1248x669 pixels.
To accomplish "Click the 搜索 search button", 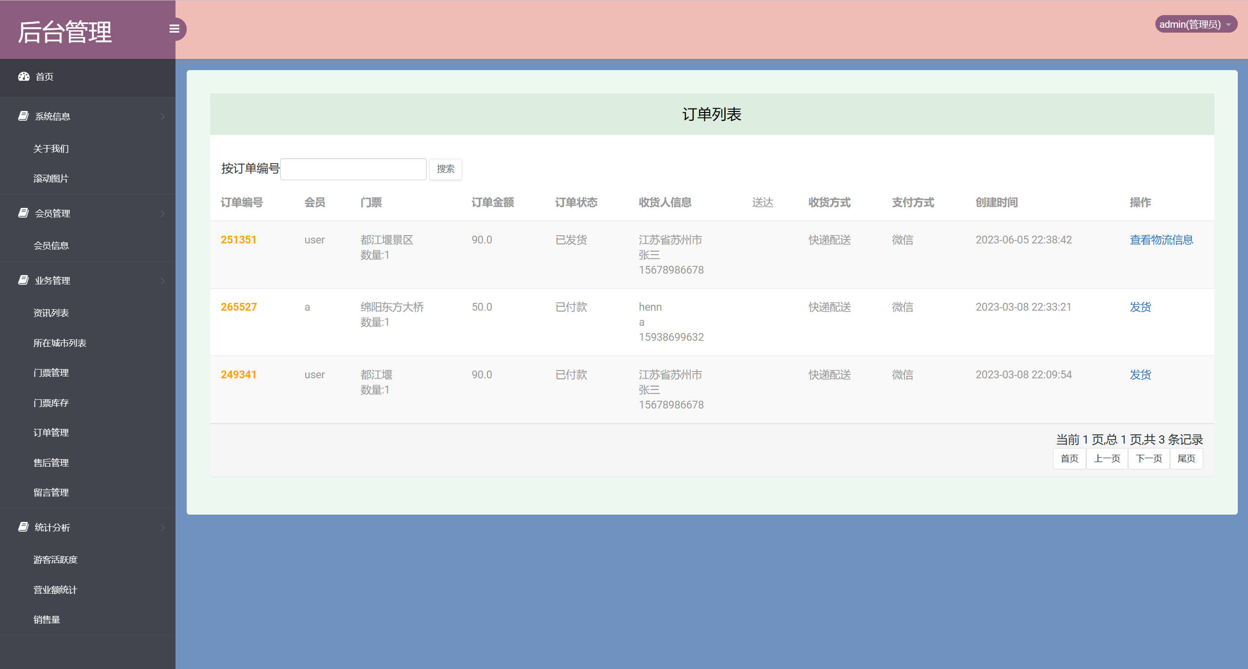I will 445,169.
